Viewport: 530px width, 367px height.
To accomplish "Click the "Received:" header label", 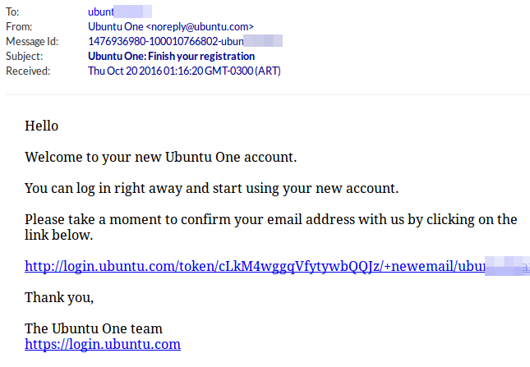I will click(28, 71).
